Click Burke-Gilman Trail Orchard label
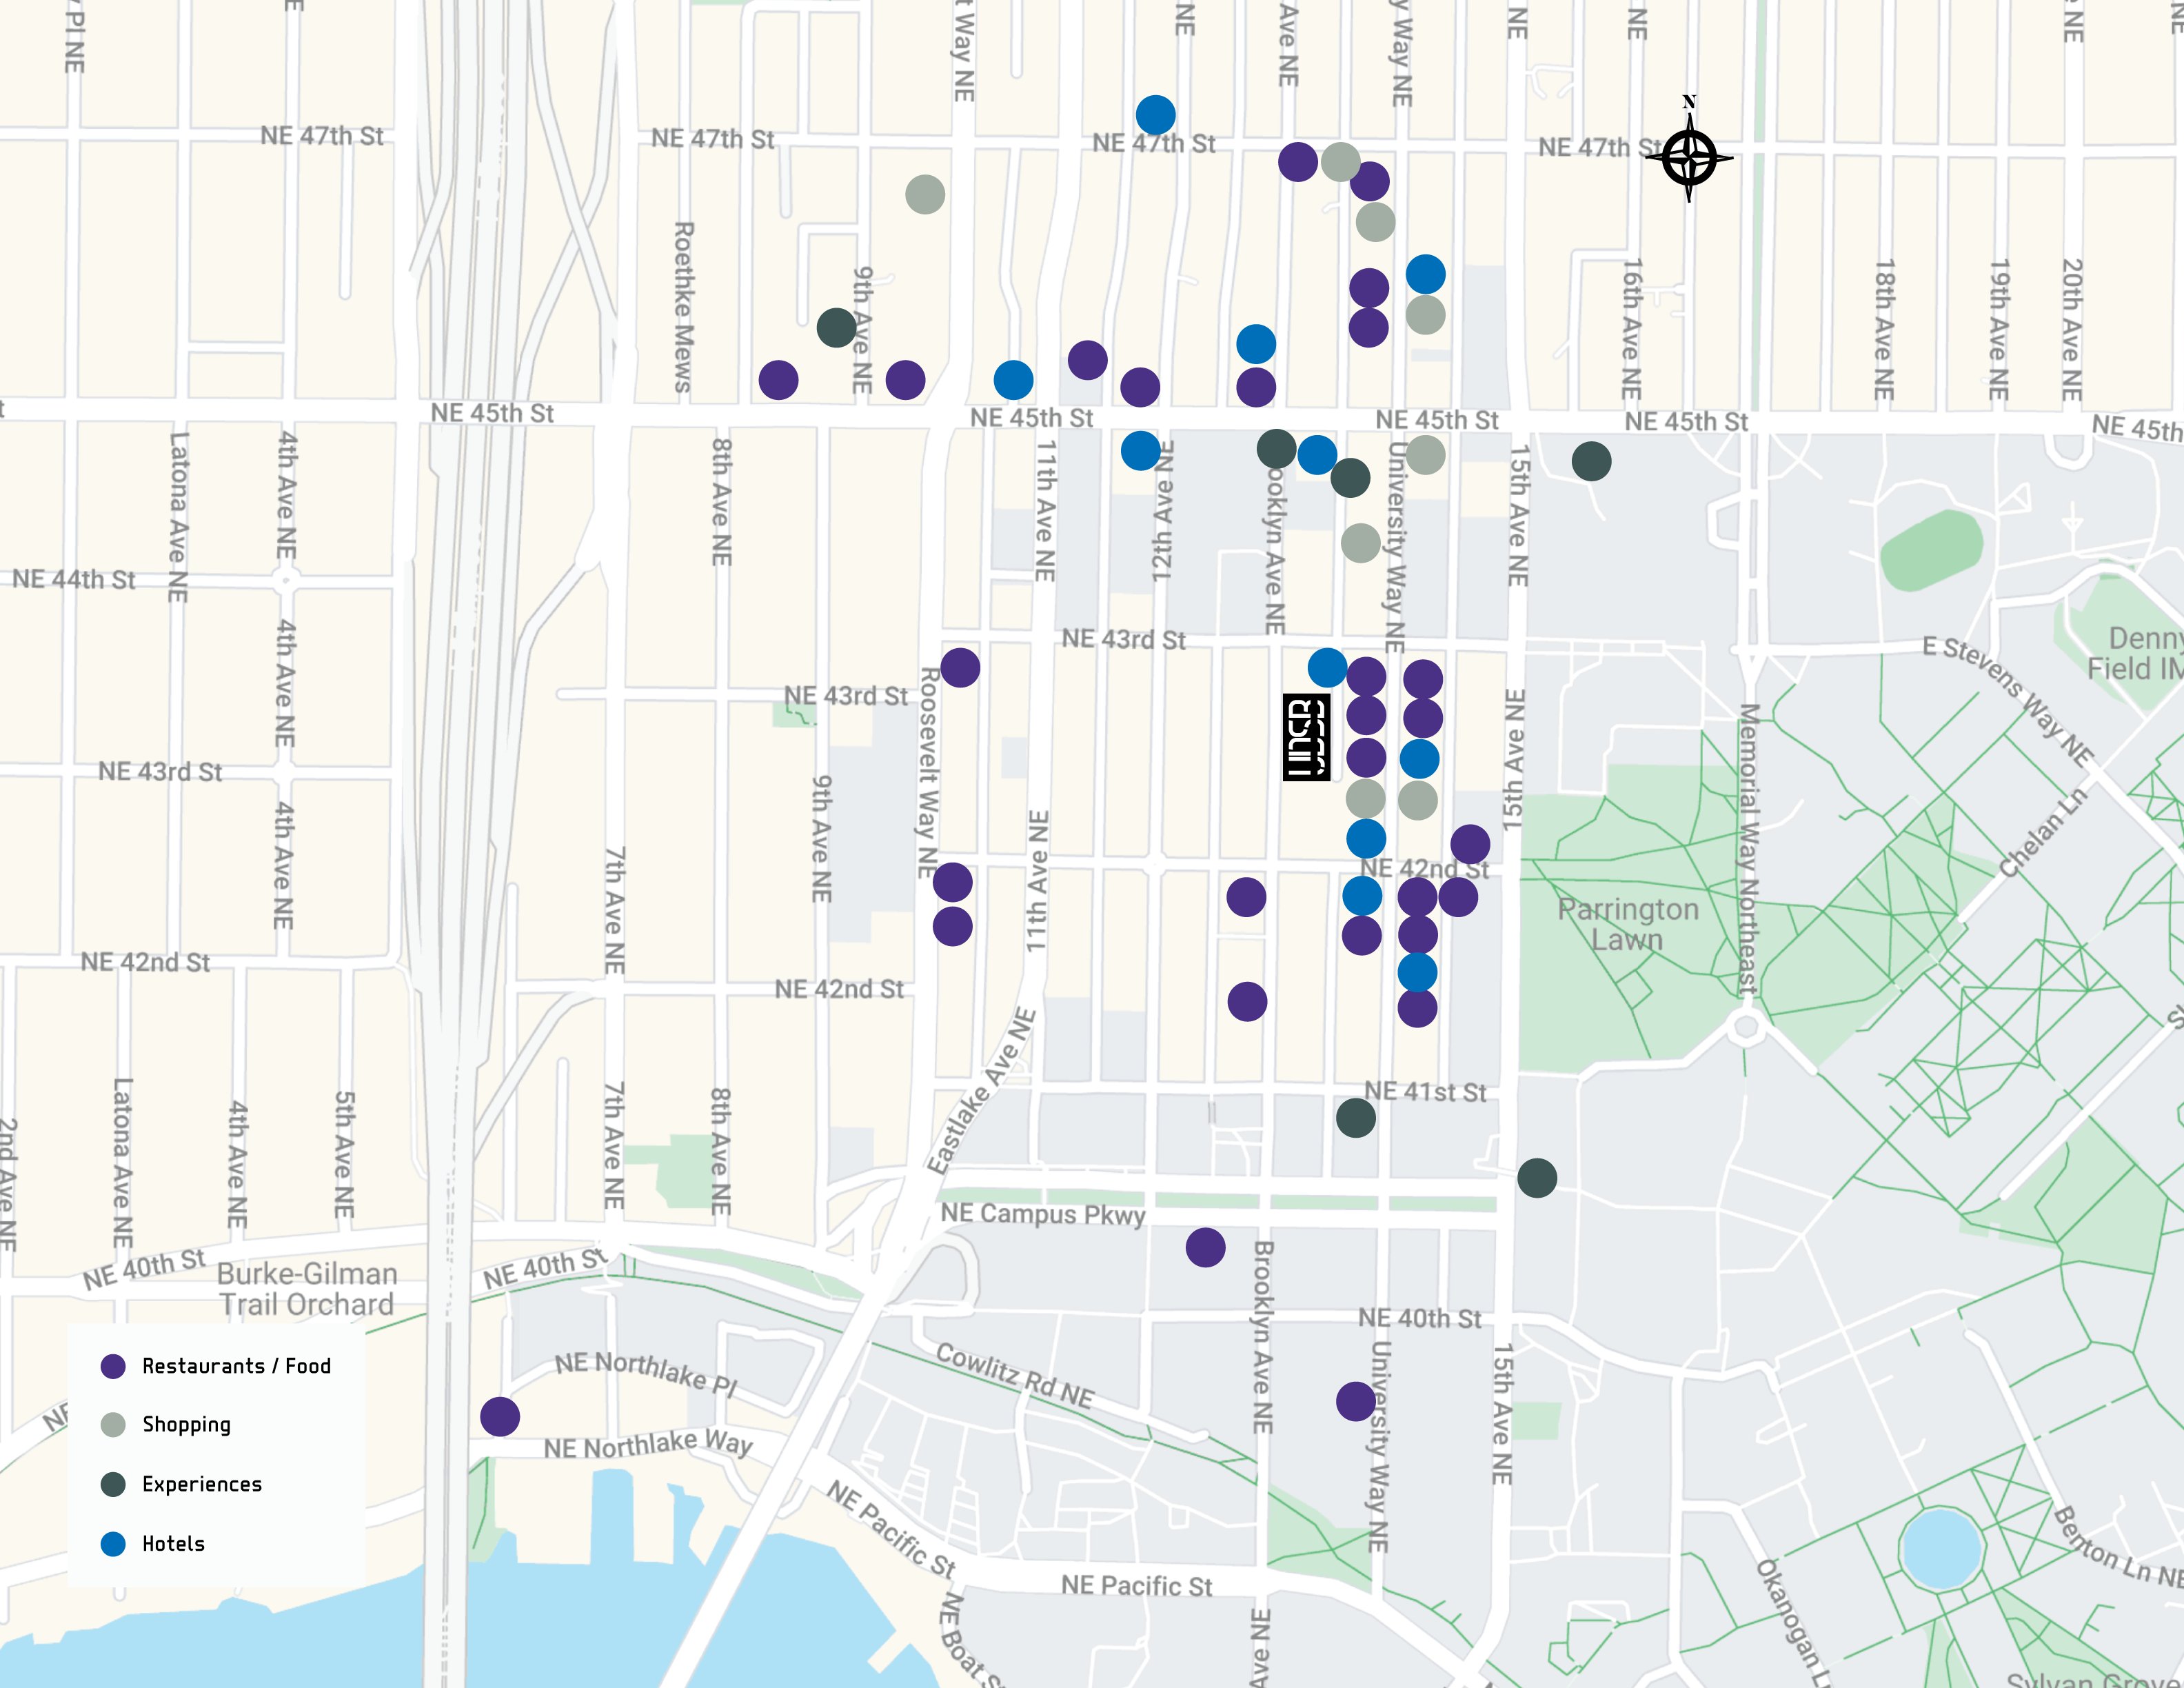 307,1289
